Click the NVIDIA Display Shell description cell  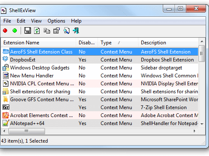169,84
